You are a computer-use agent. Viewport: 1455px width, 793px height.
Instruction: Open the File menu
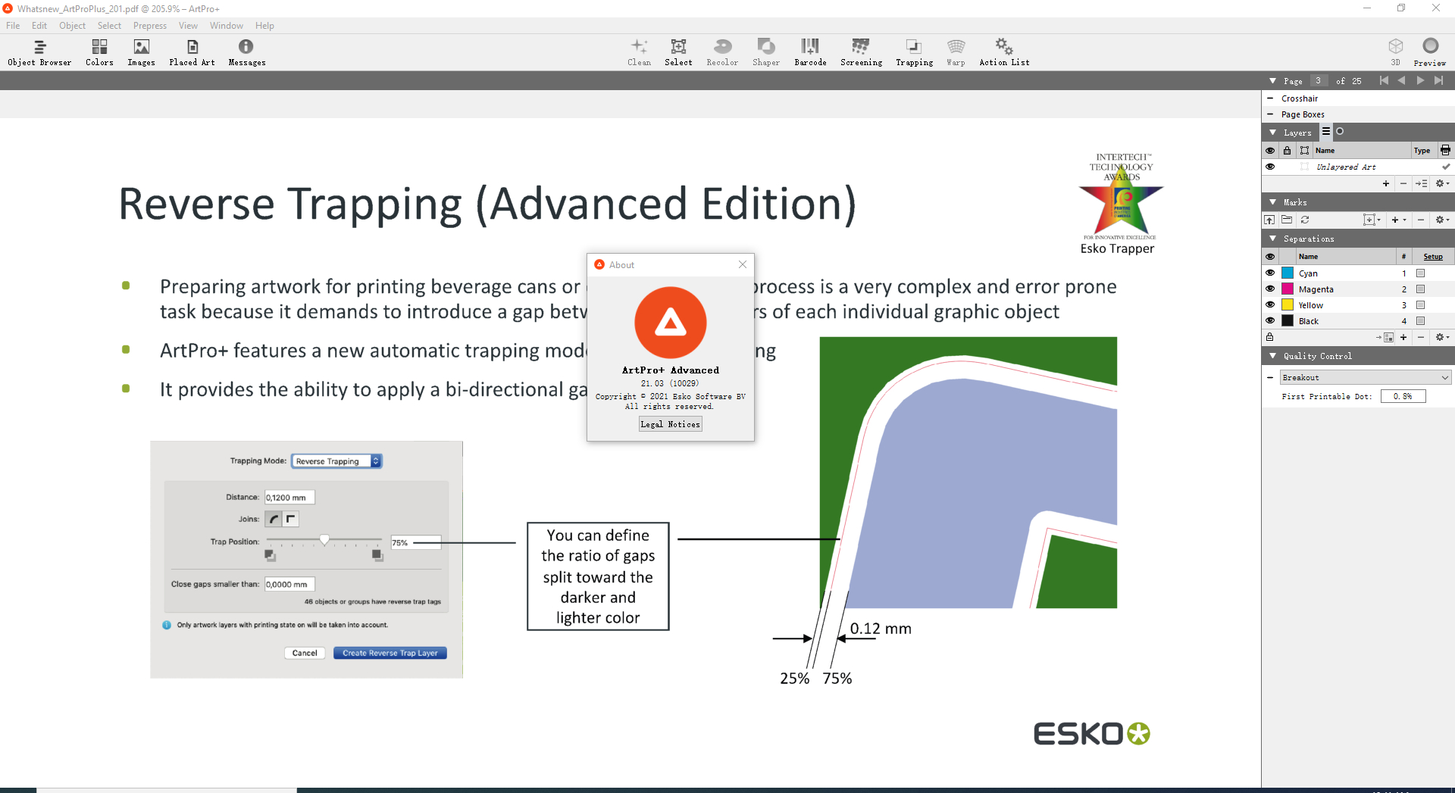tap(13, 26)
